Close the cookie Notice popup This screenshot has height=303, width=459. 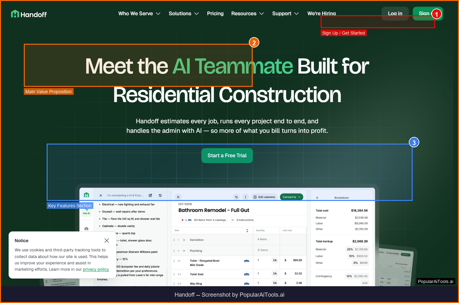click(x=107, y=241)
